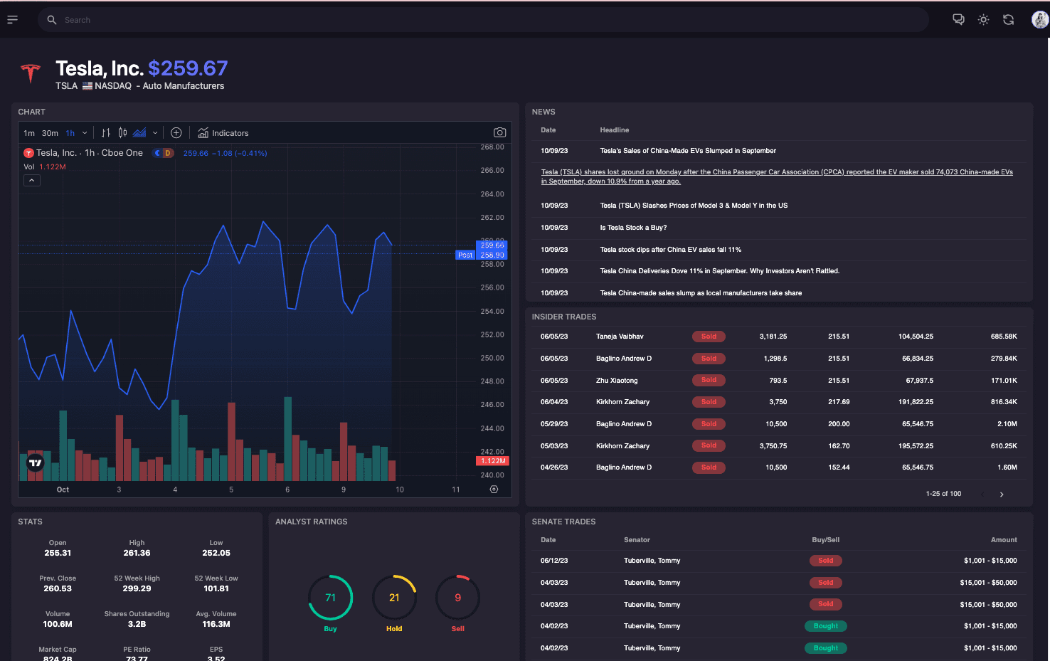Open headline Tesla China-made sales slump

701,293
